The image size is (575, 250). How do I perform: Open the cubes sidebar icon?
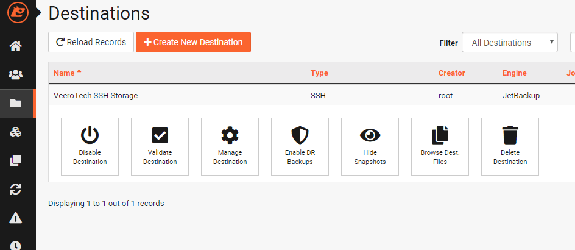[16, 132]
